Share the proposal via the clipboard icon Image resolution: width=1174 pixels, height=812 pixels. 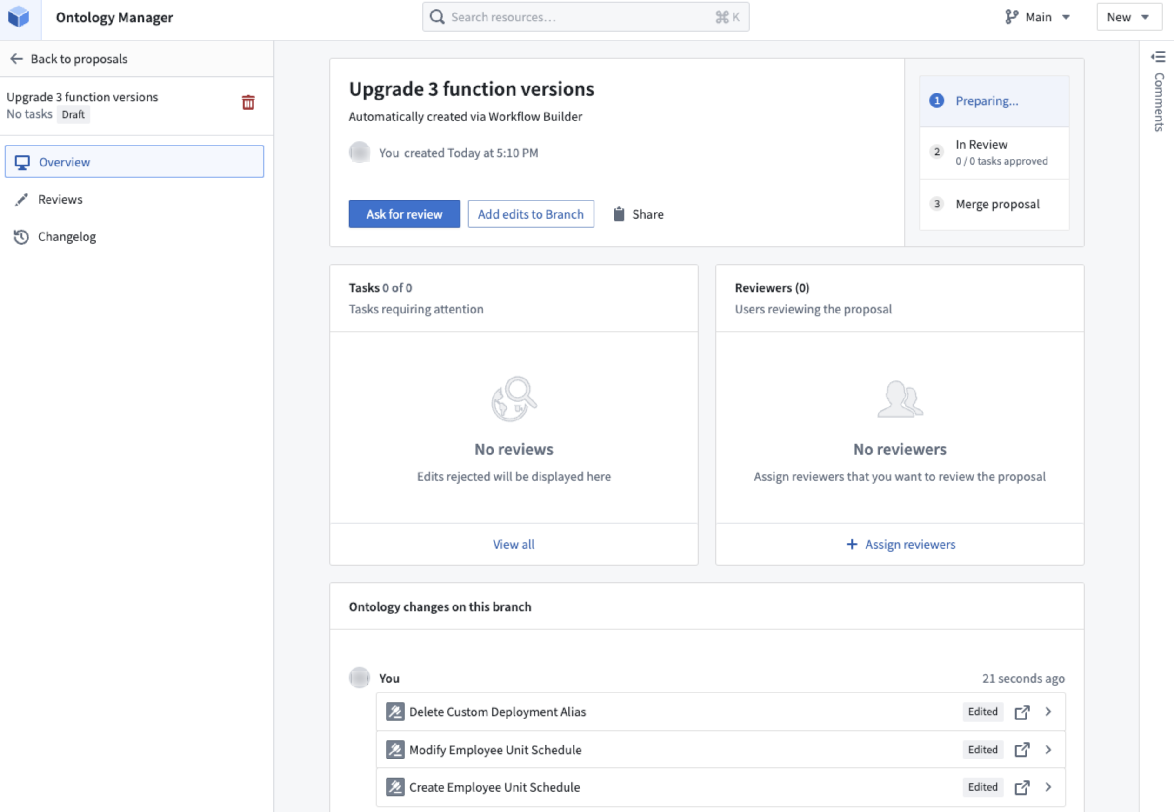tap(619, 213)
